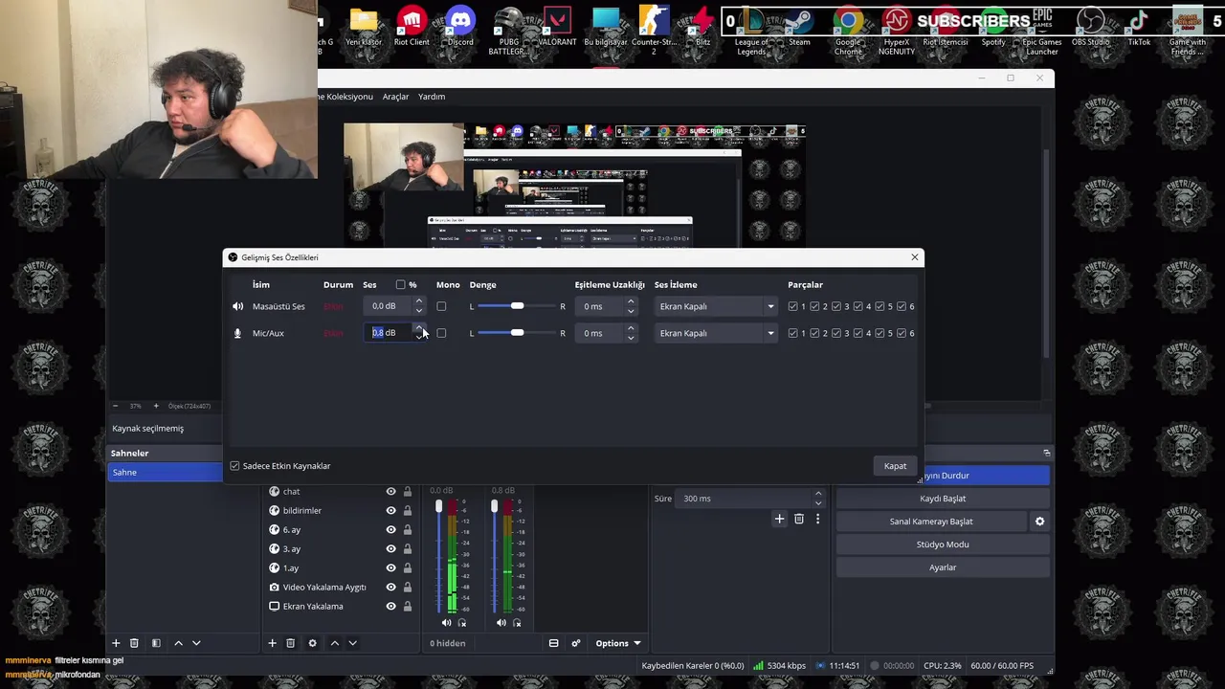Open the Discord desktop shortcut
1225x689 pixels.
point(460,27)
